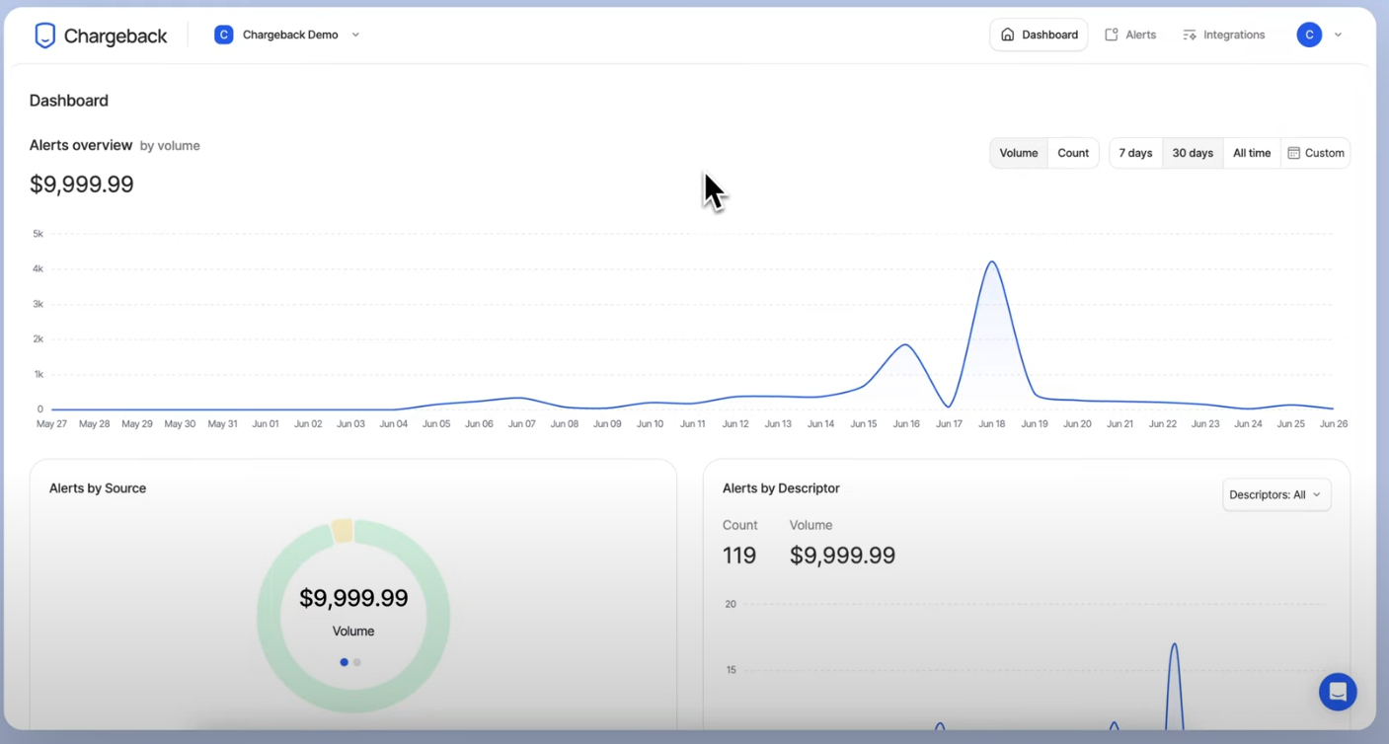The height and width of the screenshot is (744, 1389).
Task: Click the second carousel dot under Volume
Action: tap(357, 662)
